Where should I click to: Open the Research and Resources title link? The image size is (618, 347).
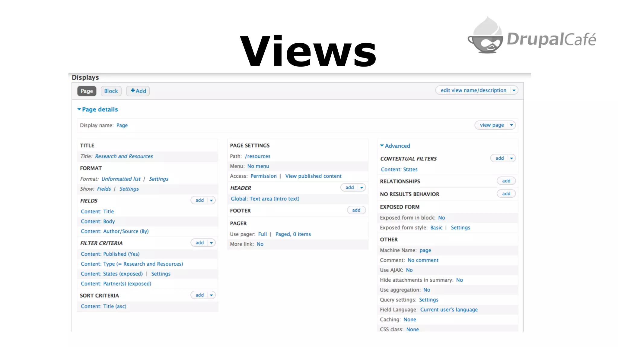[124, 156]
